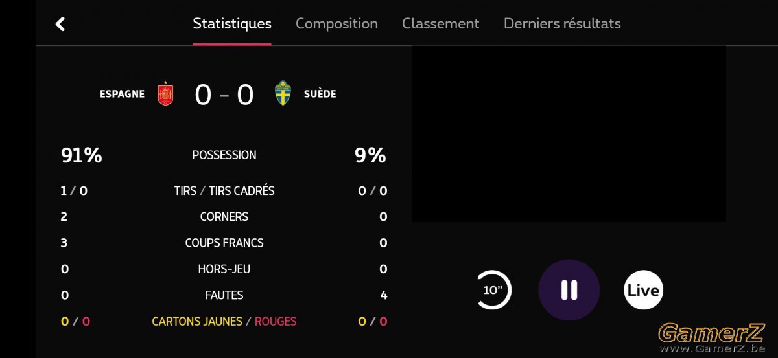Rewind 10 seconds

pyautogui.click(x=493, y=290)
